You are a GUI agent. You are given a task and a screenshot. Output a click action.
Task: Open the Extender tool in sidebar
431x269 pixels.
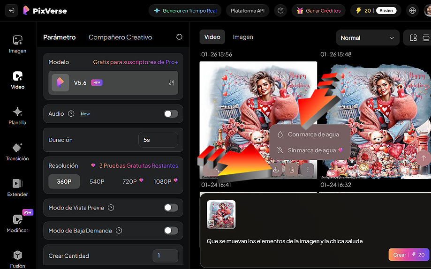click(17, 187)
